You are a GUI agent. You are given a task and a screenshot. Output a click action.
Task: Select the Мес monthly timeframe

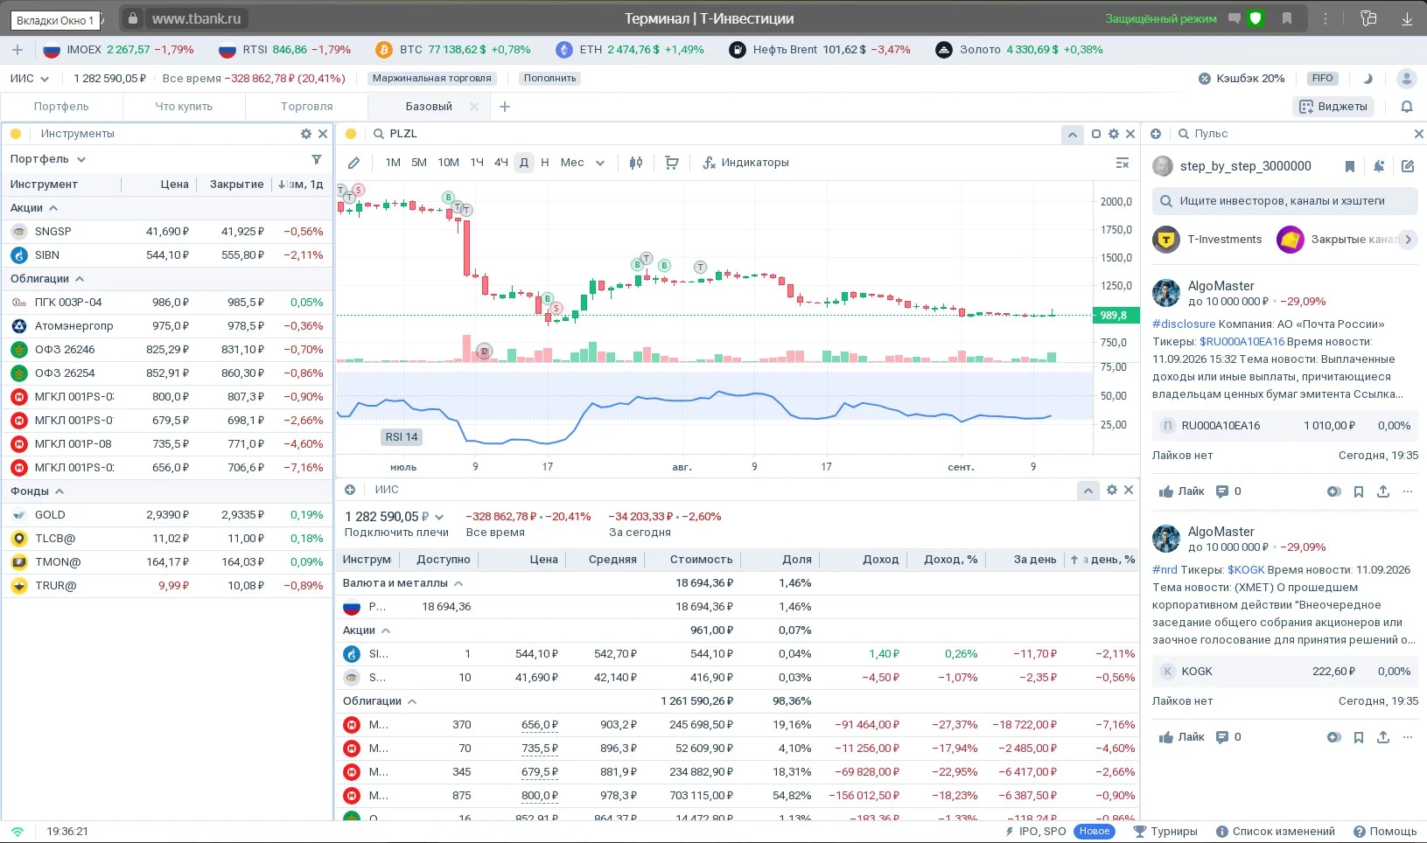pyautogui.click(x=572, y=163)
